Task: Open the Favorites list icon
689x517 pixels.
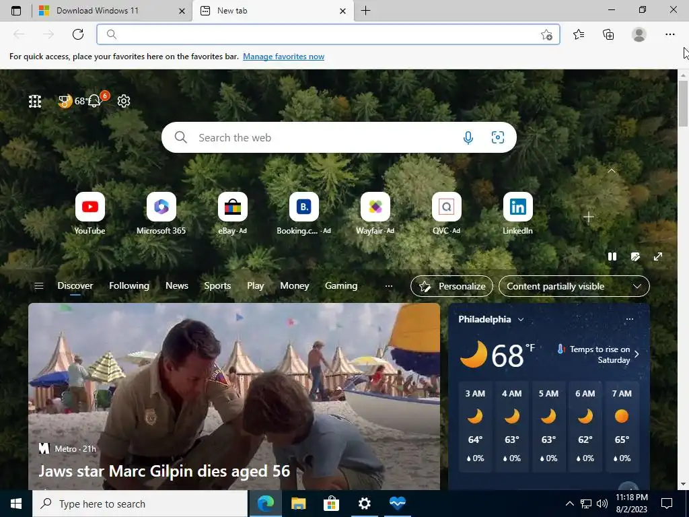Action: click(579, 34)
